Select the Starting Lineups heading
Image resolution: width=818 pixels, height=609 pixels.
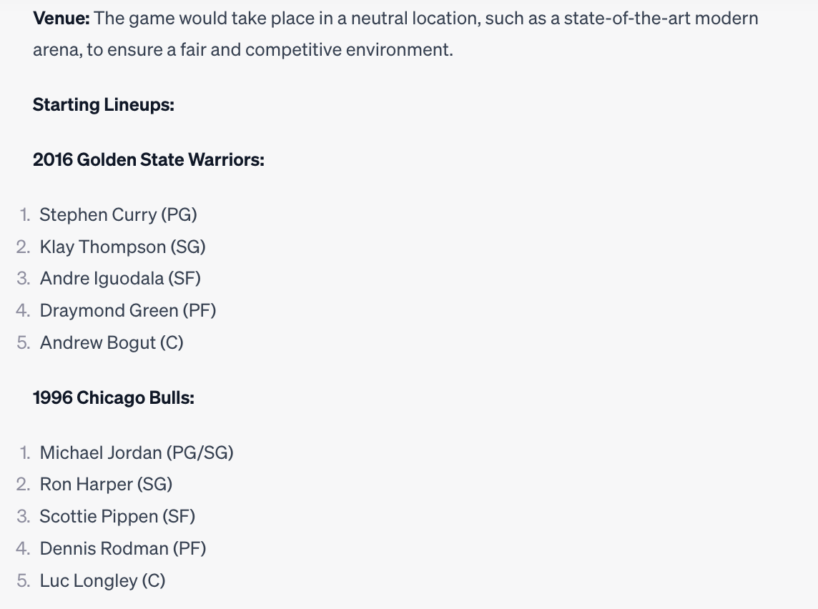pyautogui.click(x=103, y=105)
